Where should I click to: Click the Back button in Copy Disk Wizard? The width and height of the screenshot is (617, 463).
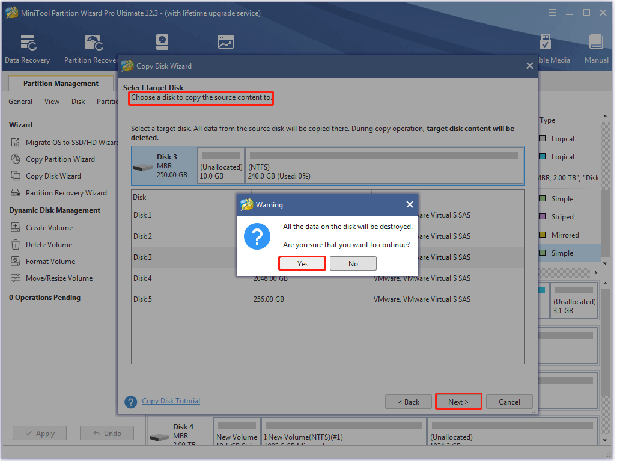click(410, 403)
